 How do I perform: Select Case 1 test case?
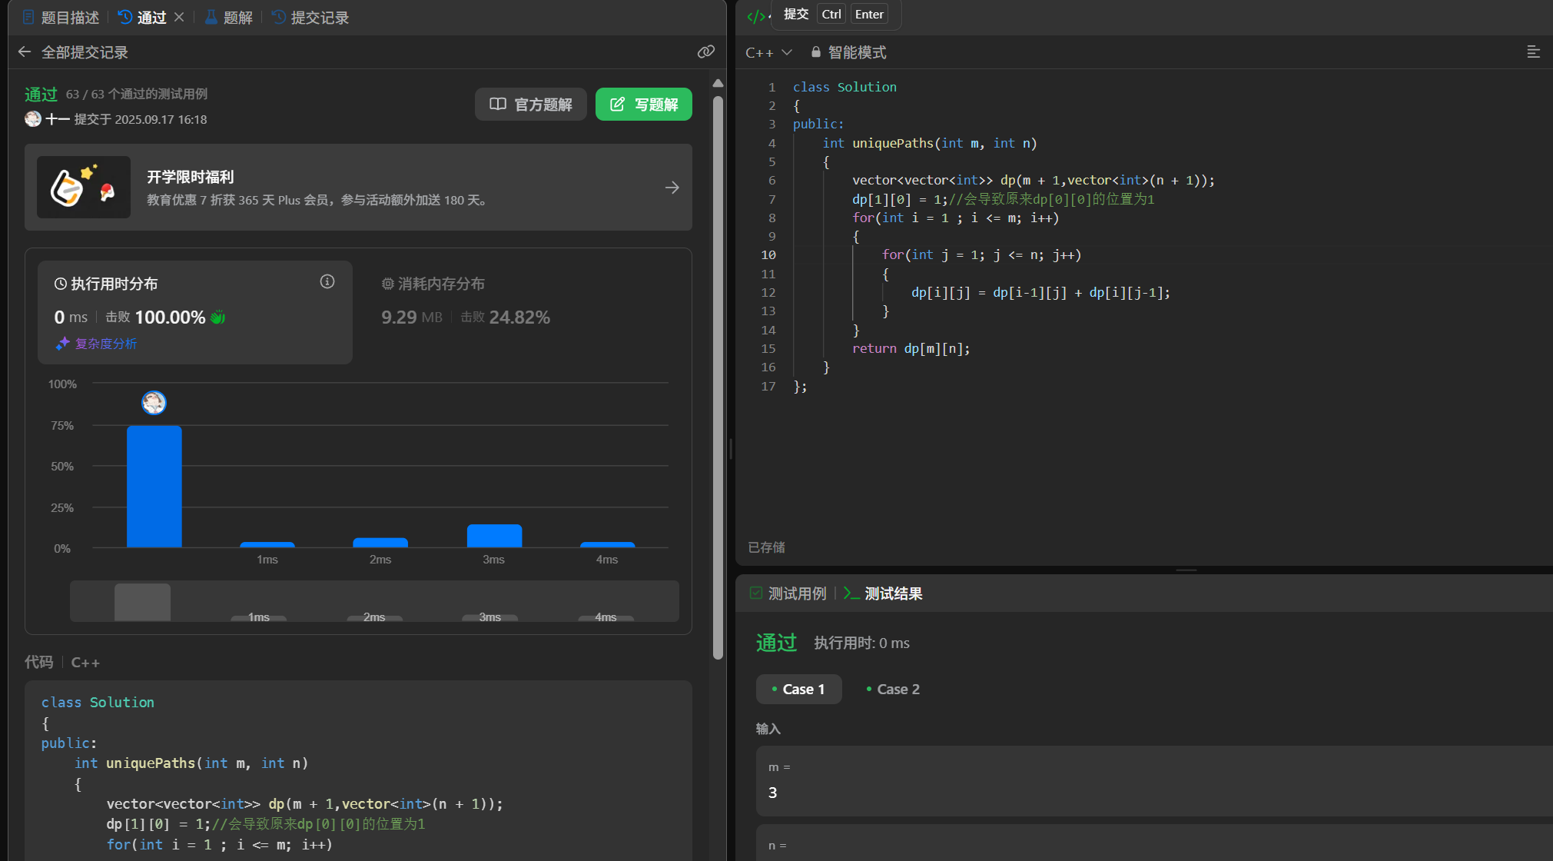point(798,689)
